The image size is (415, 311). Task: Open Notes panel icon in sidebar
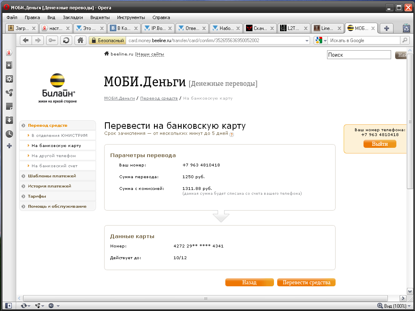tap(9, 107)
